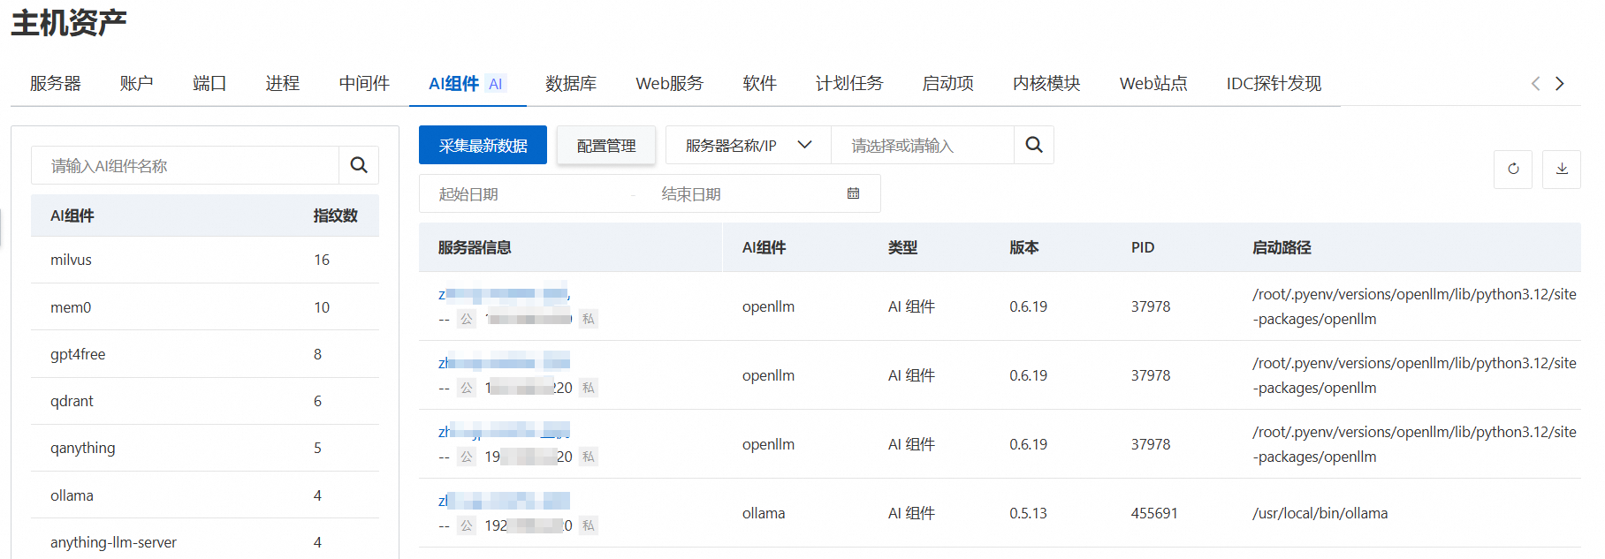1605x559 pixels.
Task: Select ollama in the AI component list
Action: coord(205,495)
